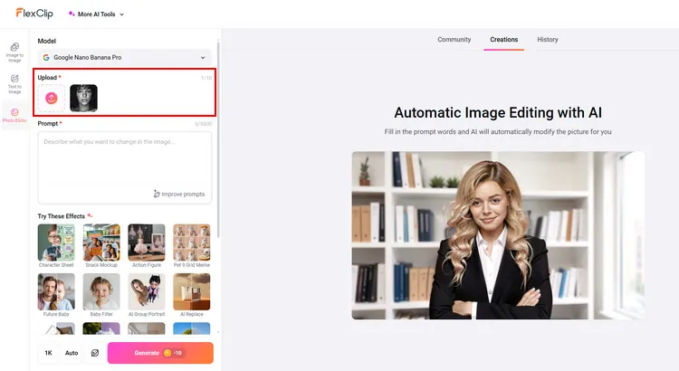Screen dimensions: 679x371
Task: Expand the More AI Tools menu
Action: (x=97, y=14)
